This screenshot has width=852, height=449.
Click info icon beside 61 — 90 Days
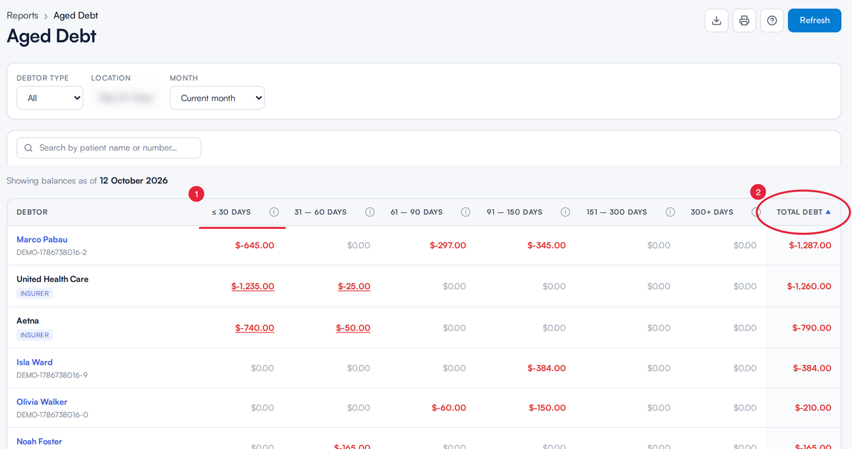[x=466, y=212]
